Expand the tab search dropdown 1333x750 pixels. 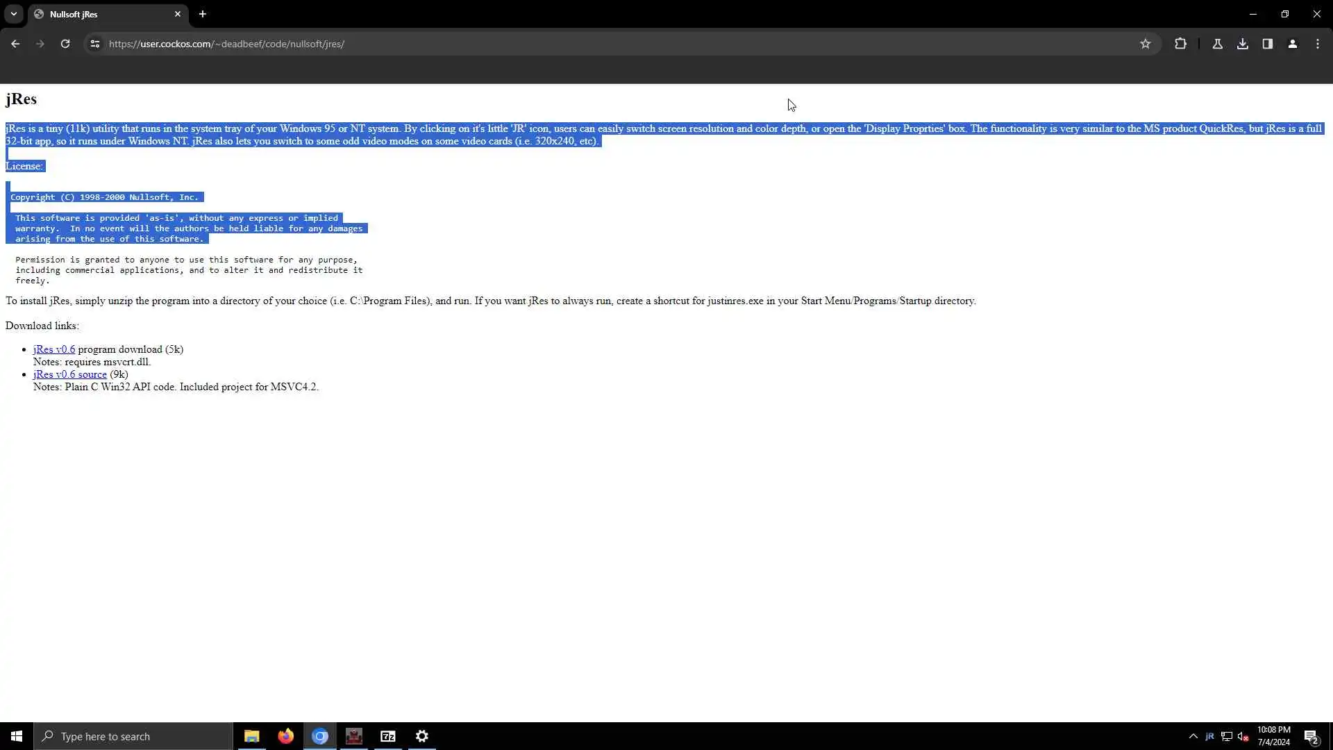click(13, 14)
